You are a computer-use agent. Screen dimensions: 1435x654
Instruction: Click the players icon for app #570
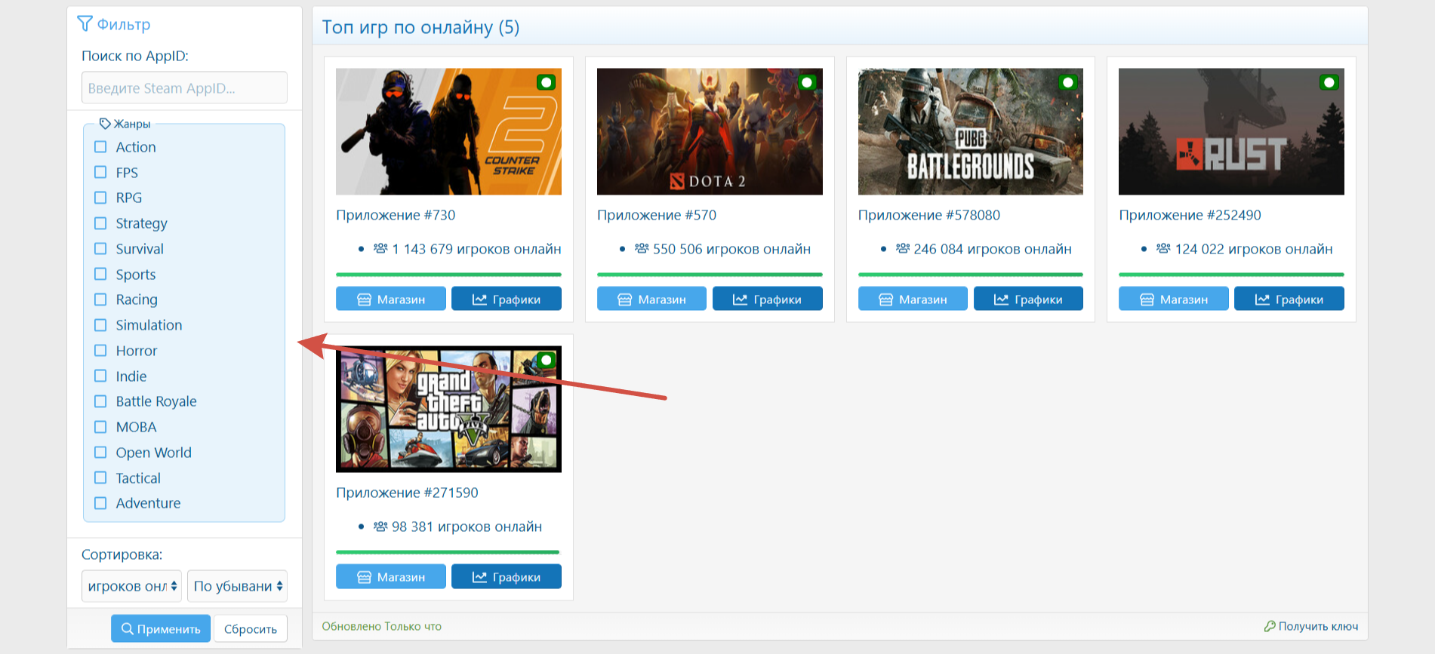642,248
